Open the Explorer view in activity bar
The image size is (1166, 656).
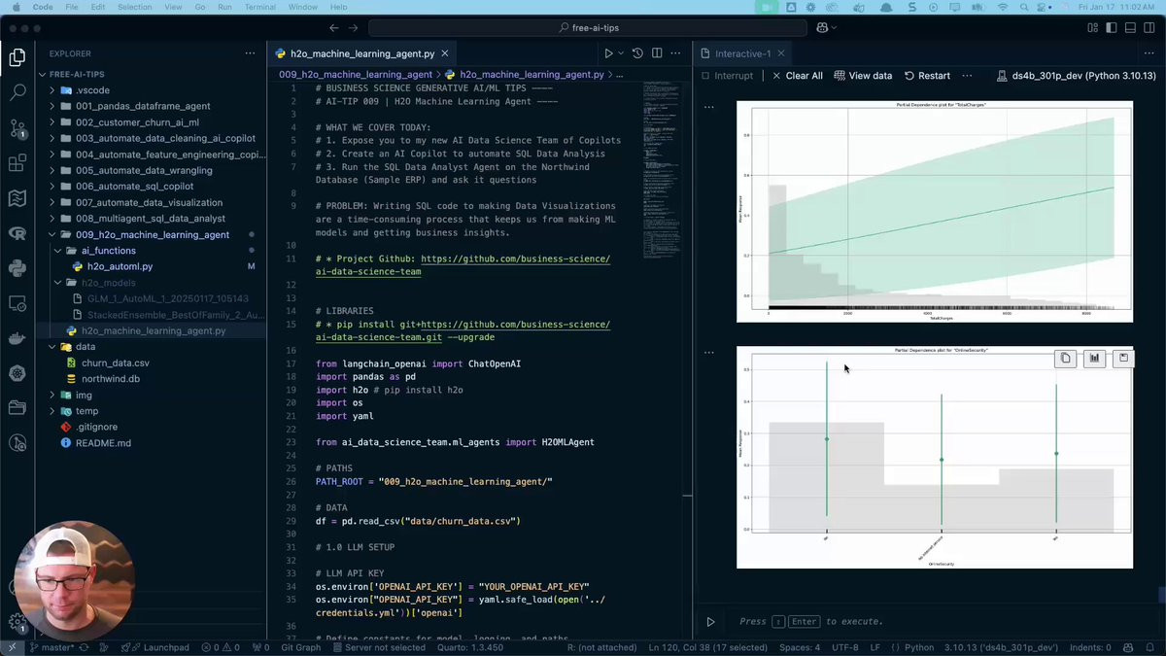pyautogui.click(x=17, y=58)
